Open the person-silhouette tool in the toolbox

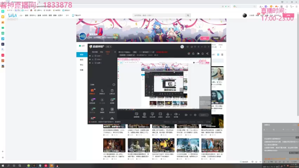pos(102,91)
